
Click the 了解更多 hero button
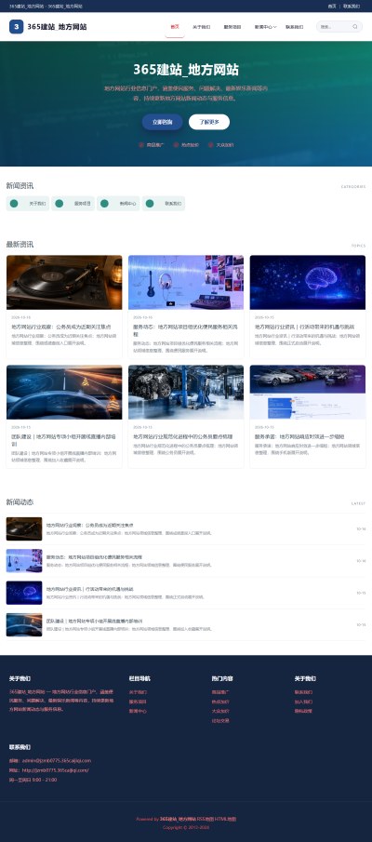click(209, 122)
